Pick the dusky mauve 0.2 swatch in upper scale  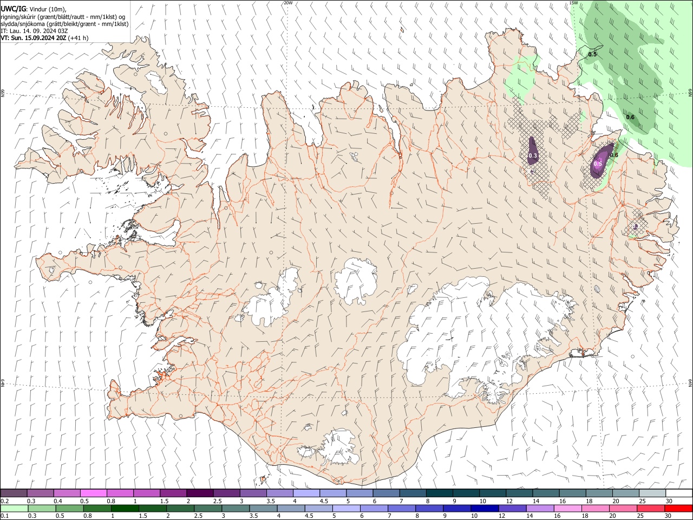point(14,493)
